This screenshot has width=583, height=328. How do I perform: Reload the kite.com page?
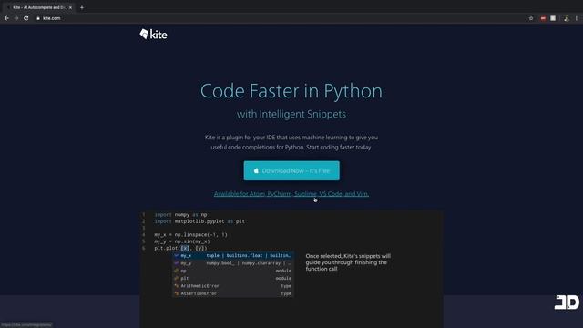pos(26,18)
